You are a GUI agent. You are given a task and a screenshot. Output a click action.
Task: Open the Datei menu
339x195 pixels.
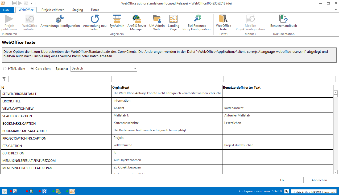coord(7,10)
